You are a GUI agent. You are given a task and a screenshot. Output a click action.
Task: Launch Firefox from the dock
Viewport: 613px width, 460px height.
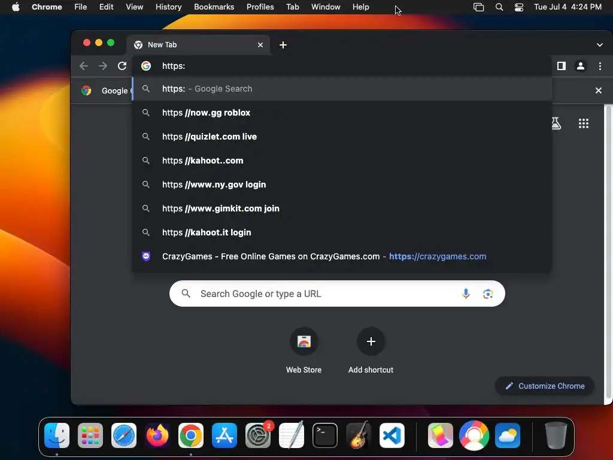[x=157, y=435]
